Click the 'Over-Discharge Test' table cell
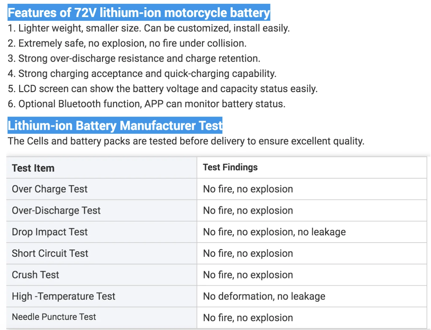The height and width of the screenshot is (330, 431). click(x=56, y=210)
